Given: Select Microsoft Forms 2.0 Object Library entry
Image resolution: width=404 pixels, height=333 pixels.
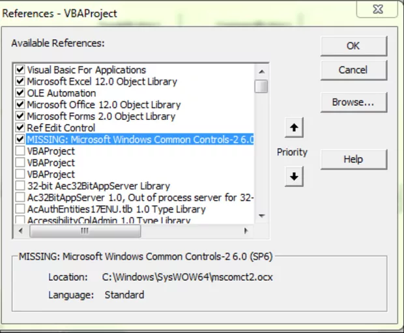Looking at the screenshot, I should tap(100, 116).
